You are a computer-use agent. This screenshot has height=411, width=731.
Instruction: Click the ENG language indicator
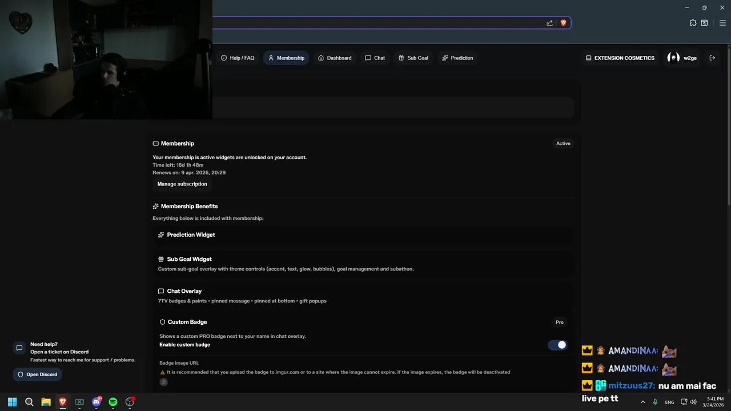coord(669,402)
